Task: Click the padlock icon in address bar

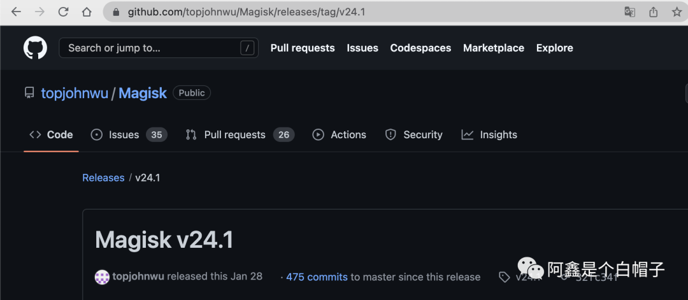Action: (x=117, y=12)
